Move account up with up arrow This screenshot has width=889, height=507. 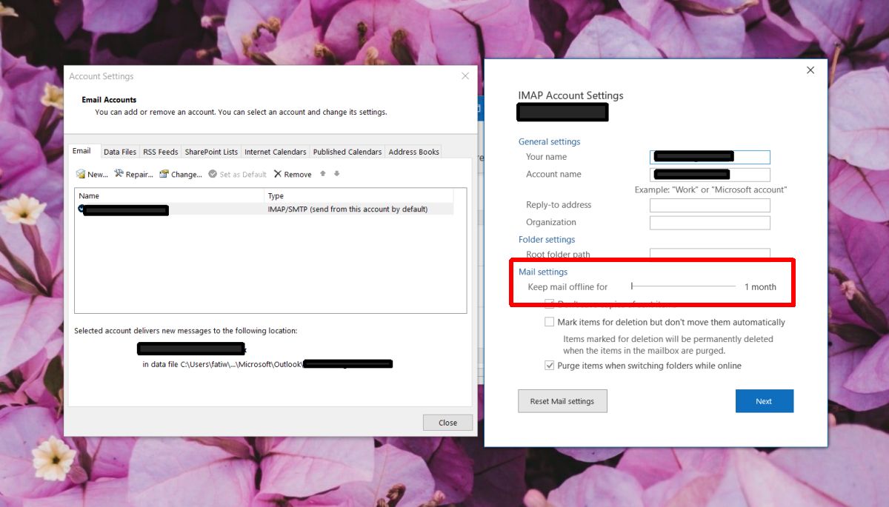323,174
